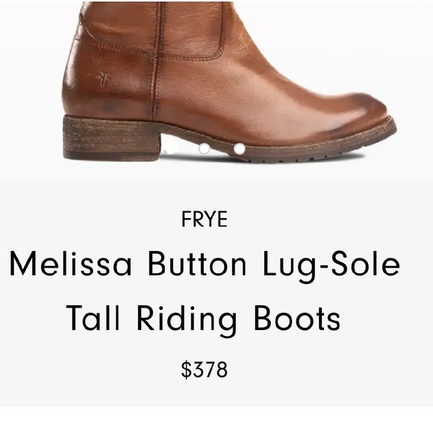Select the first image carousel dot
Image resolution: width=433 pixels, height=433 pixels.
(169, 149)
